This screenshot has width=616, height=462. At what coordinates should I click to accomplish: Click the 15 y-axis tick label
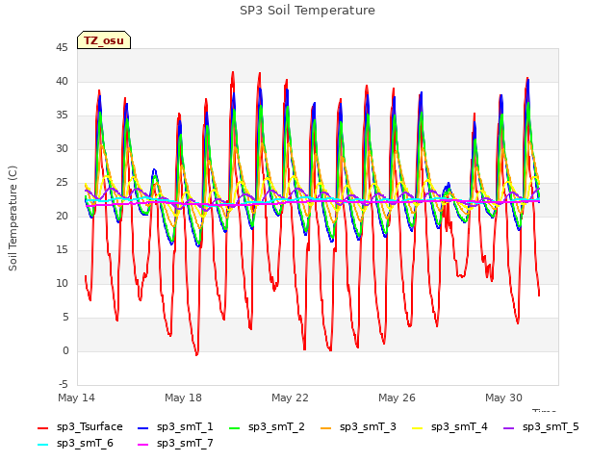62,250
